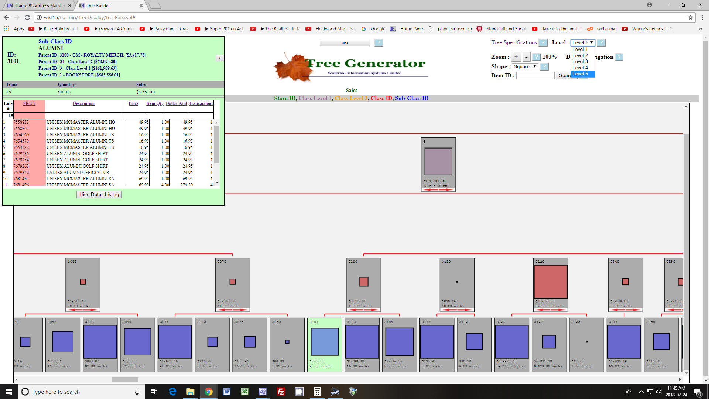Click help icon next to Shape dropdown
This screenshot has width=709, height=399.
coord(544,67)
